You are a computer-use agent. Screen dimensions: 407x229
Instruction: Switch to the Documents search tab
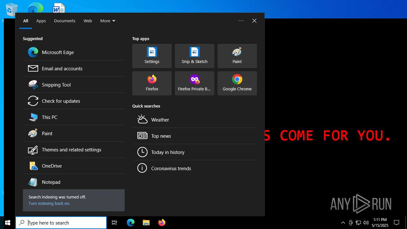tap(65, 21)
